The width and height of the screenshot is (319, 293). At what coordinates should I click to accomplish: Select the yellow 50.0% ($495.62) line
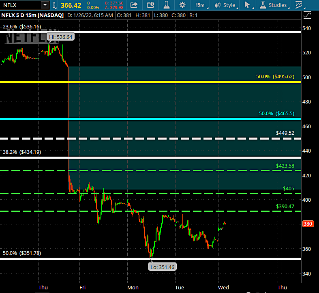point(150,82)
